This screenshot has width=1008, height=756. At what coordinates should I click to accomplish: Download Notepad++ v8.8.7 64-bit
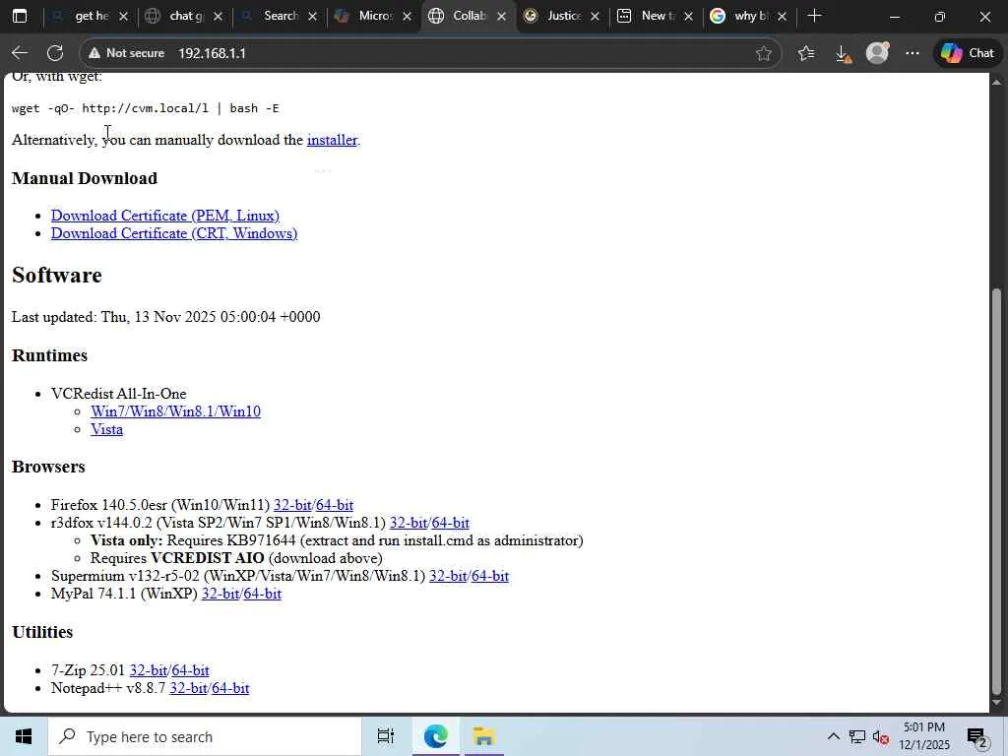[x=230, y=688]
